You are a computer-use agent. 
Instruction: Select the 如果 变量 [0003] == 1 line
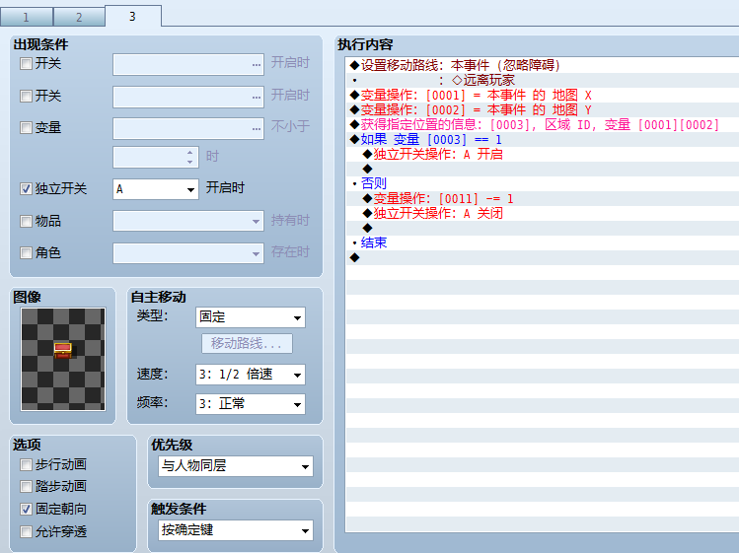543,139
